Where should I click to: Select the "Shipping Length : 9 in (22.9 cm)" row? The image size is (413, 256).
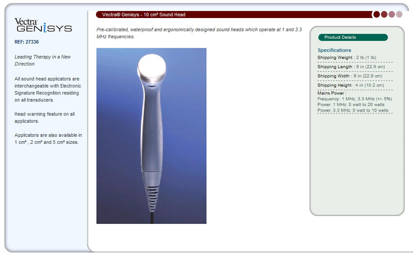(355, 67)
